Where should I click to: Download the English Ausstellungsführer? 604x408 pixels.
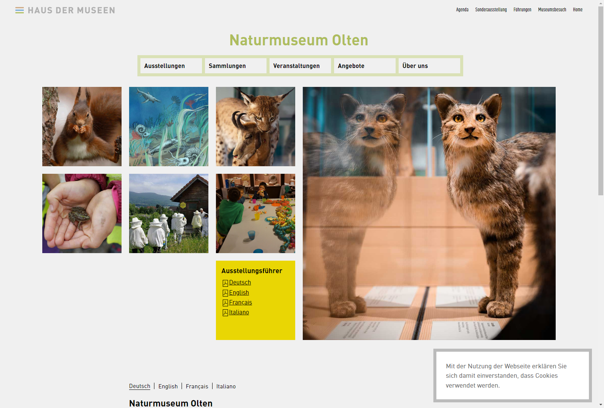tap(239, 293)
